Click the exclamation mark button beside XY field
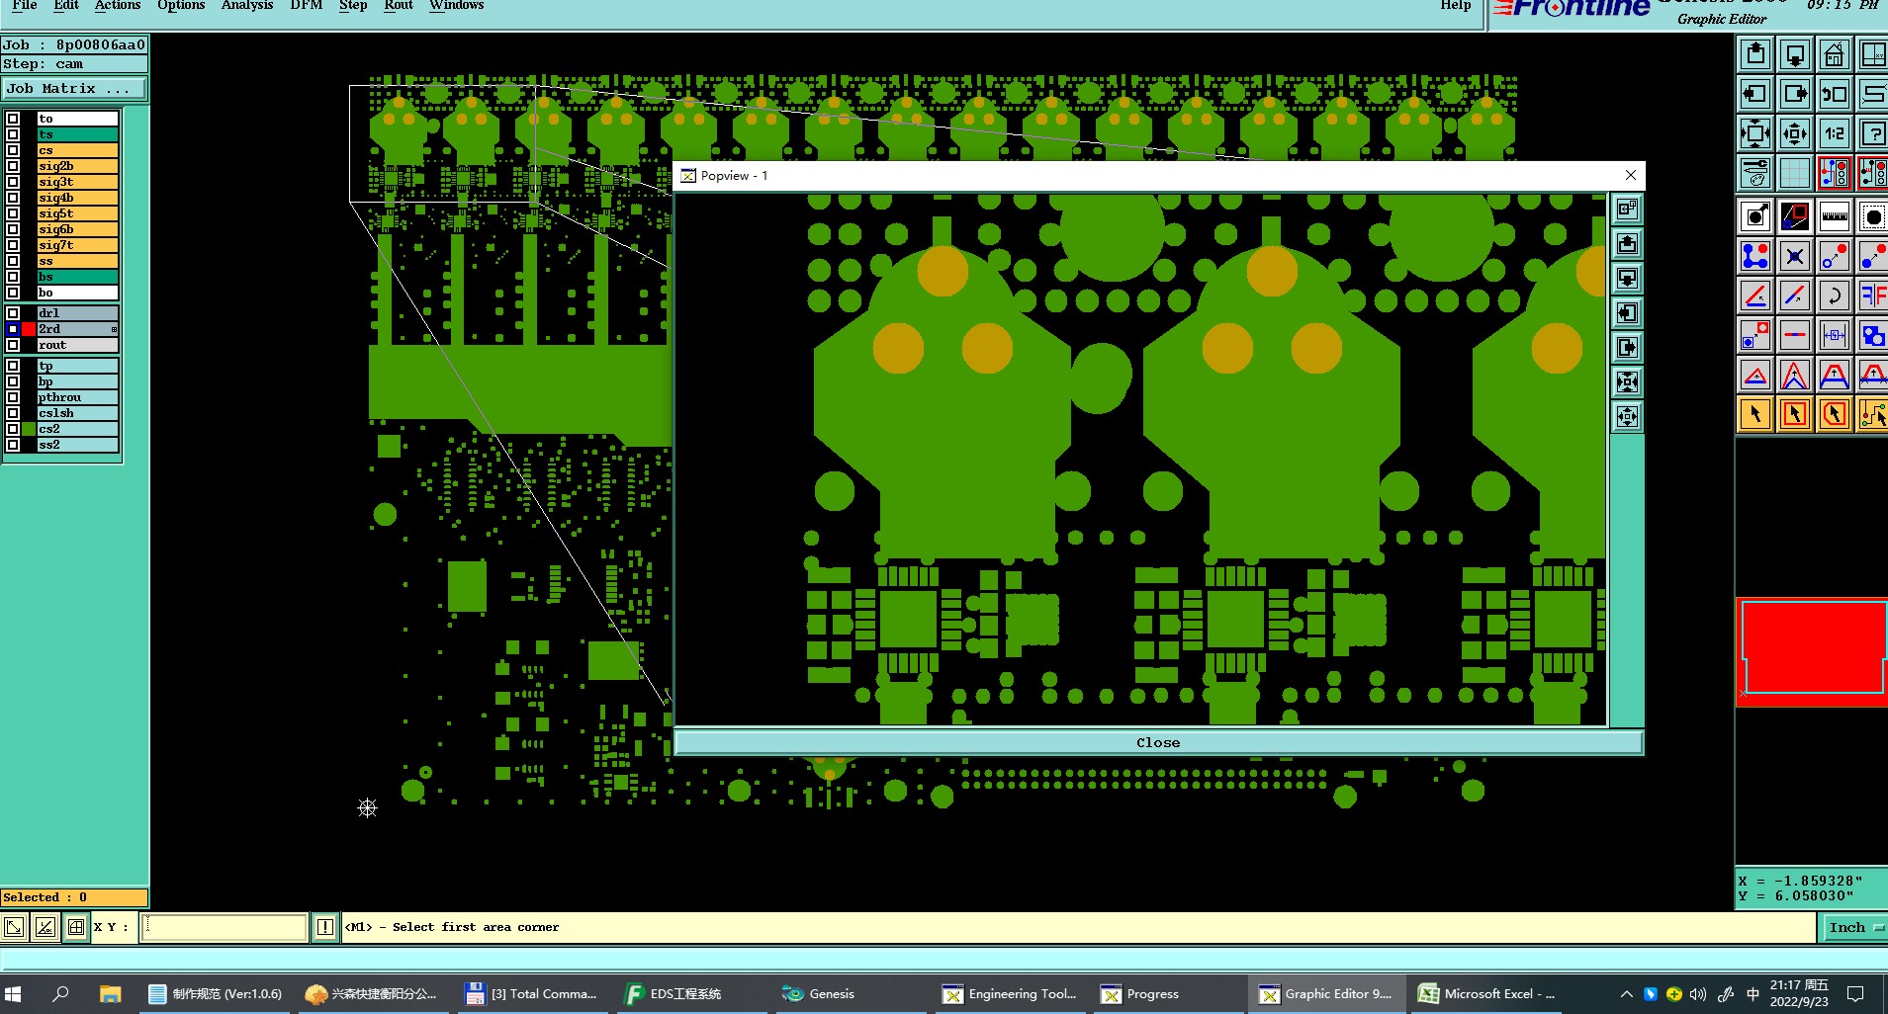Viewport: 1888px width, 1014px height. [x=325, y=927]
